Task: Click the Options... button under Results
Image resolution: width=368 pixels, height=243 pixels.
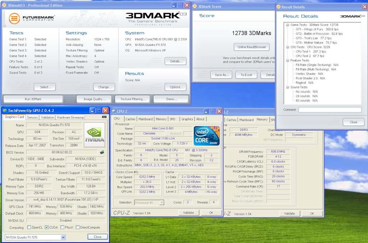Action: pos(175,87)
